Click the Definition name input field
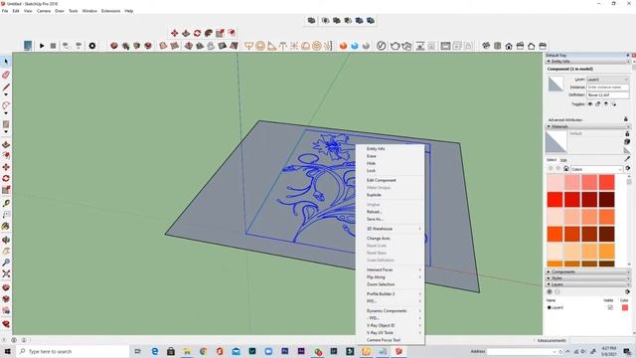 [607, 95]
